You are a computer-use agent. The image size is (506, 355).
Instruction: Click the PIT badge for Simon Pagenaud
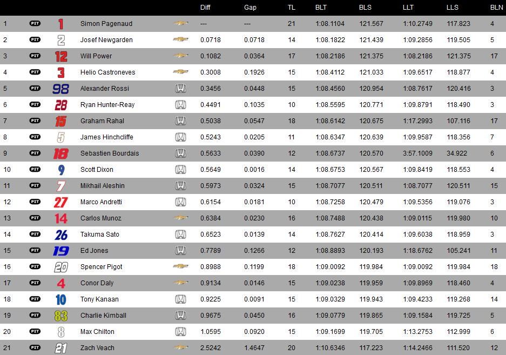(x=35, y=23)
